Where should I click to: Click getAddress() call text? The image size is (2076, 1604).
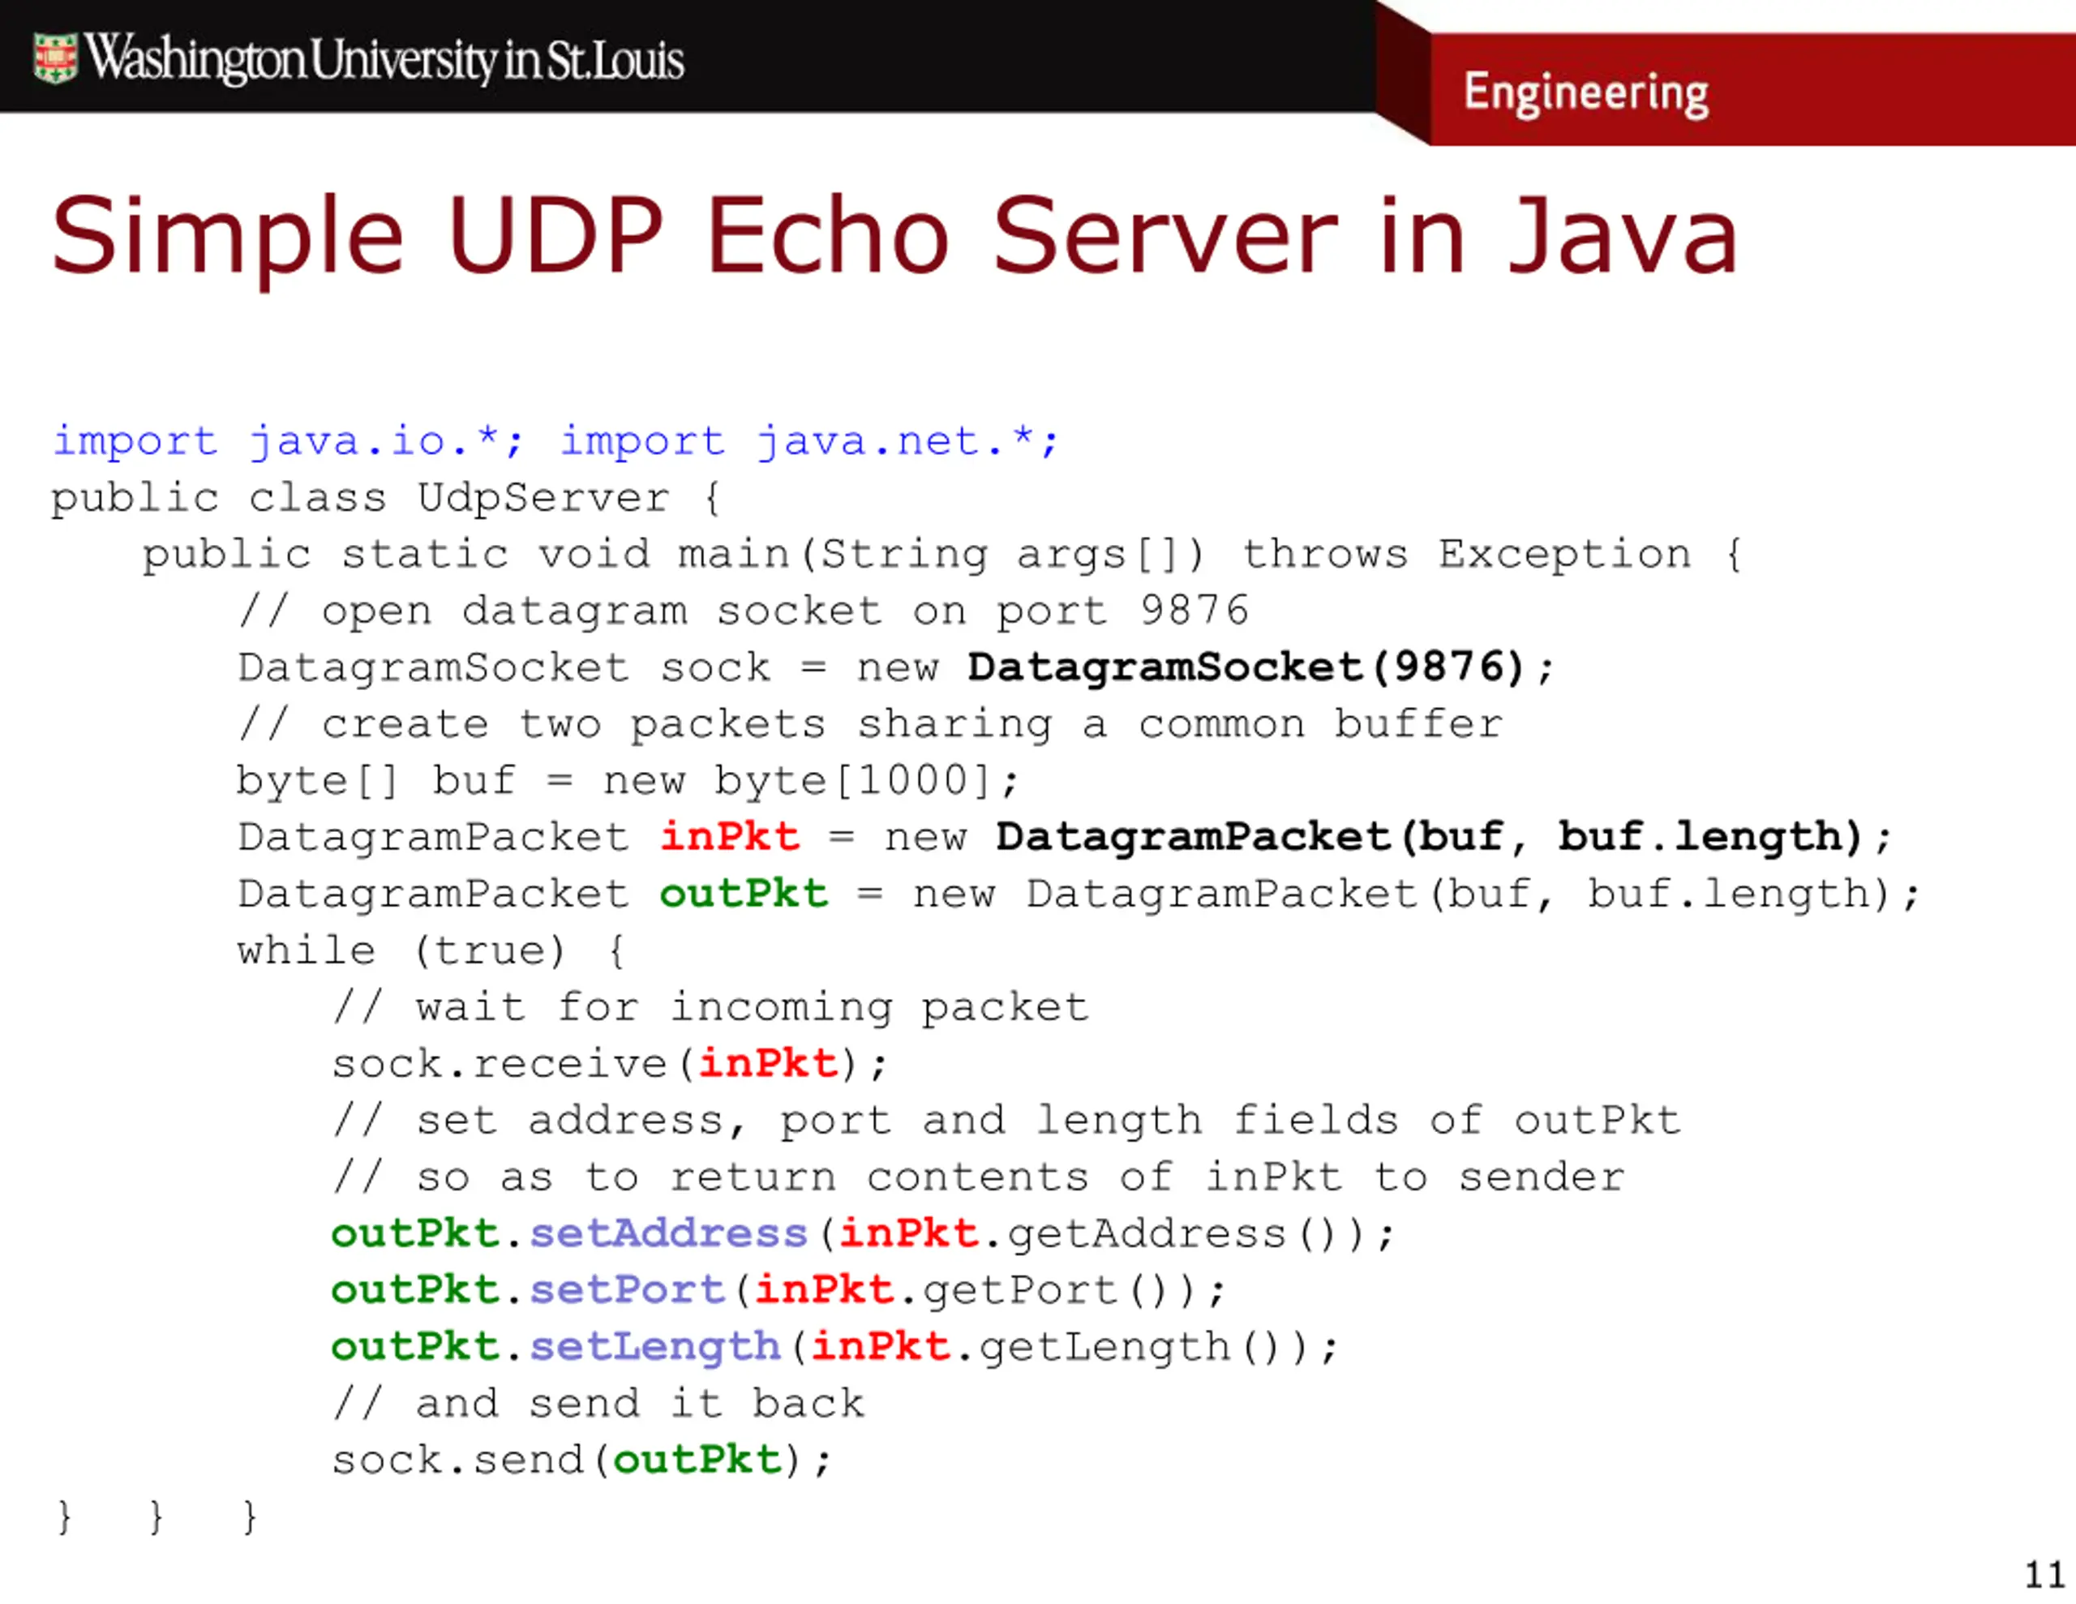pyautogui.click(x=1186, y=1234)
